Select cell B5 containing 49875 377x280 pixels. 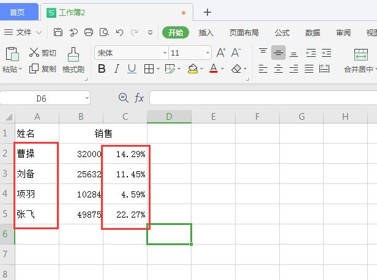81,214
